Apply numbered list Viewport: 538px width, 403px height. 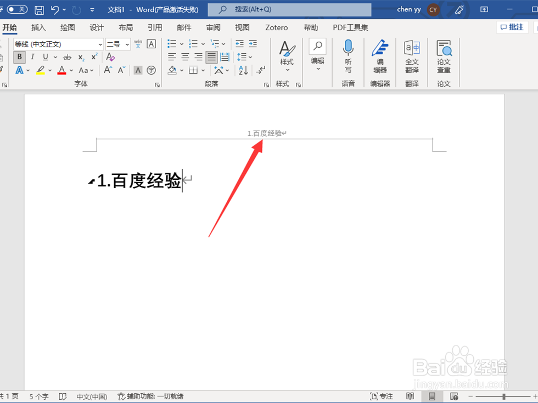click(x=193, y=43)
